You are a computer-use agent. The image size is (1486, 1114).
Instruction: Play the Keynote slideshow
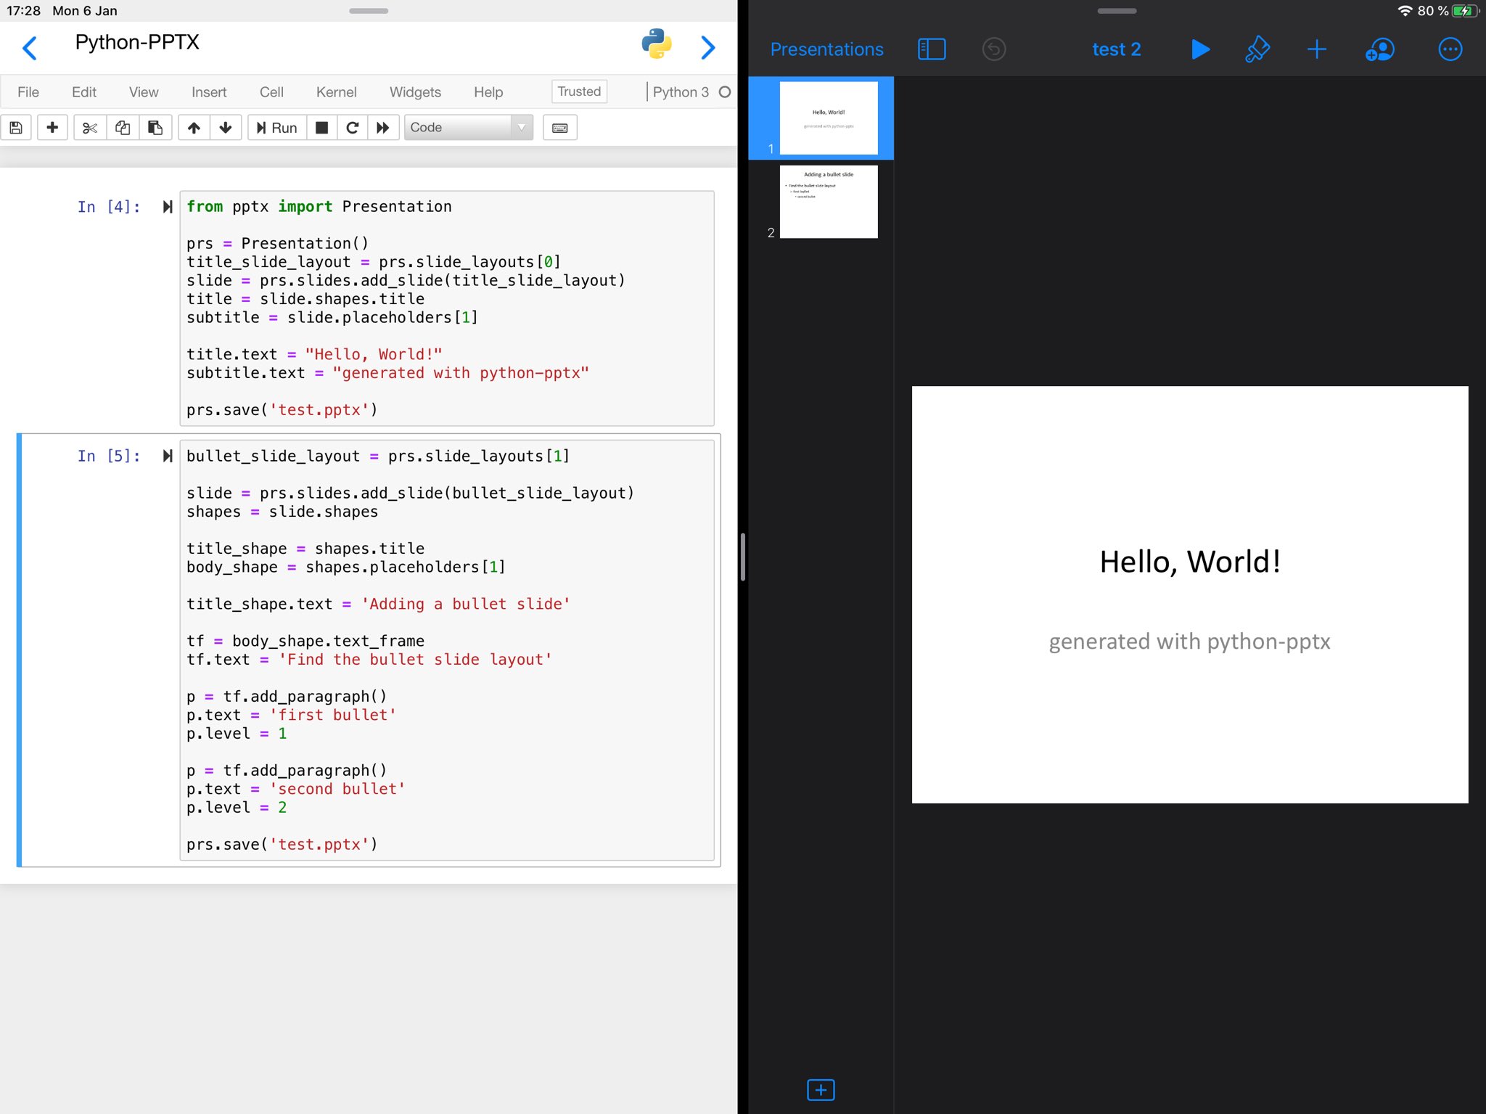(x=1200, y=49)
